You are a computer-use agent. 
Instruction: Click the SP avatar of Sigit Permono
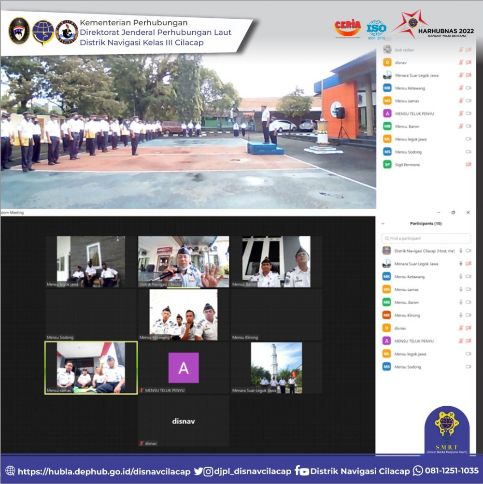(387, 165)
